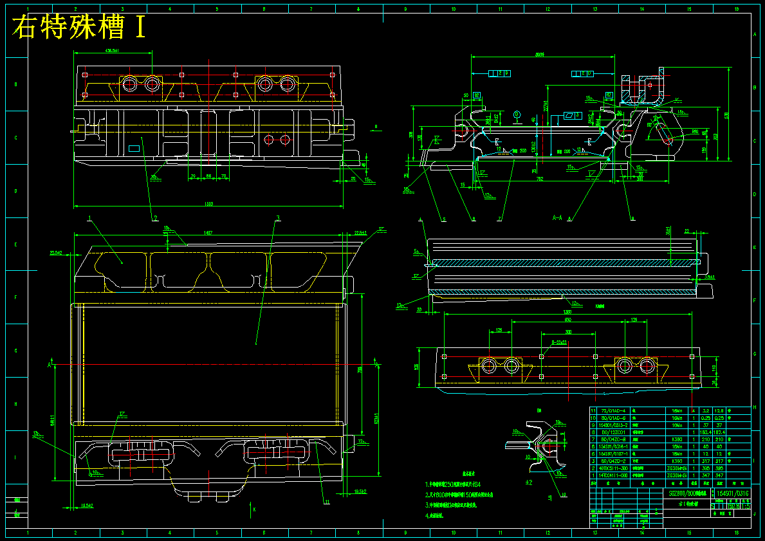The width and height of the screenshot is (765, 541).
Task: Click the '436.5±1' dimension text
Action: pos(113,50)
